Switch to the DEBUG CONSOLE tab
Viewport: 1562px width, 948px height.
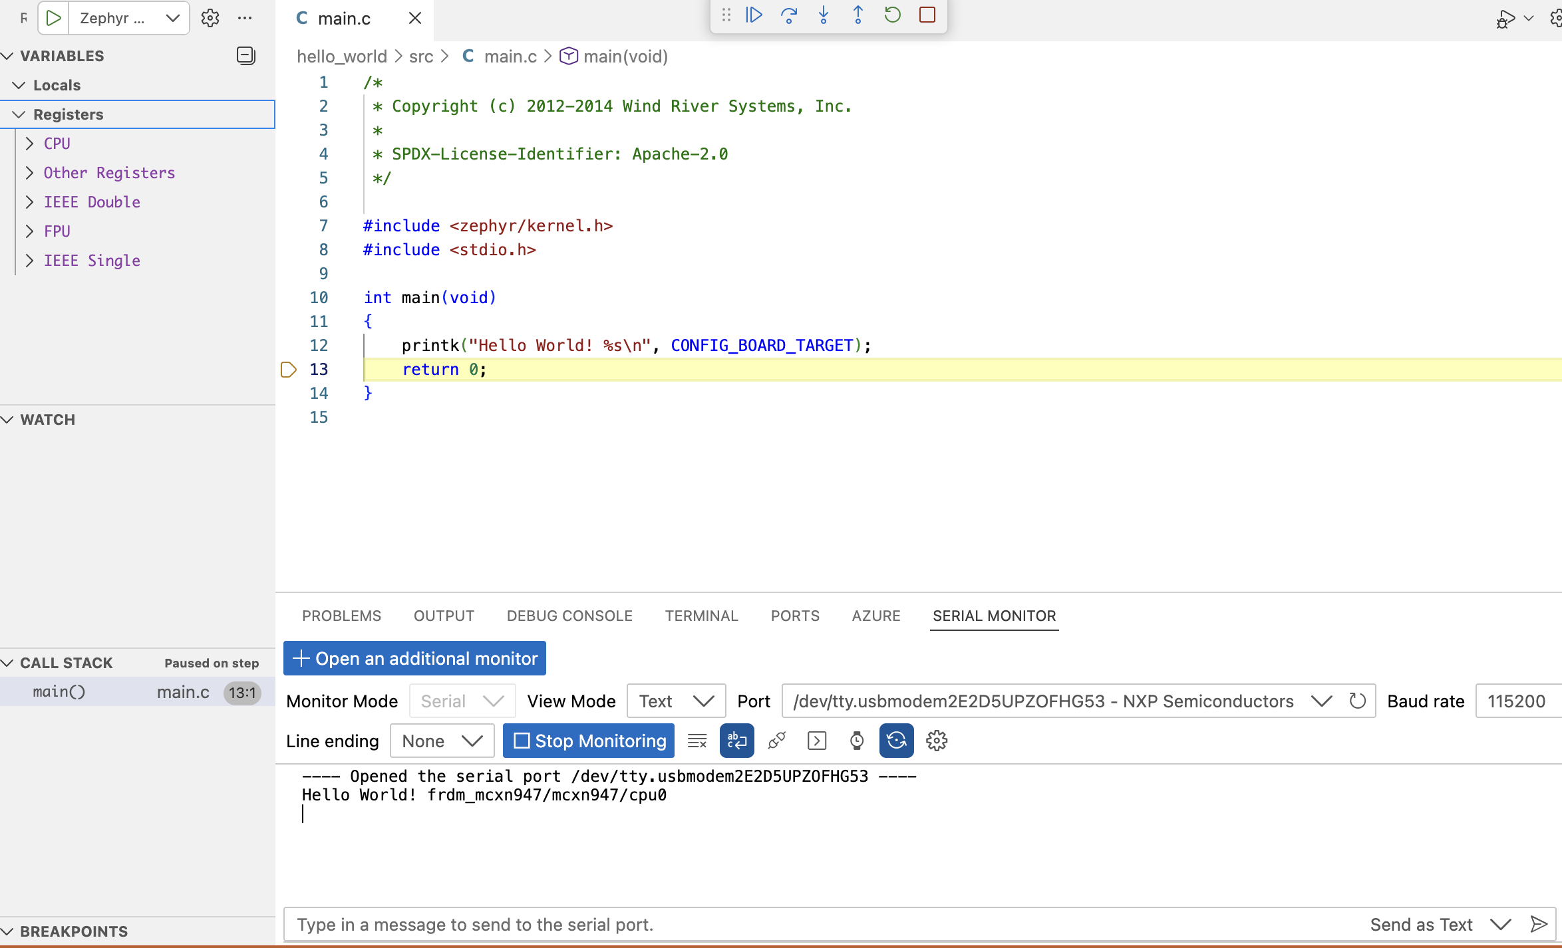point(569,616)
